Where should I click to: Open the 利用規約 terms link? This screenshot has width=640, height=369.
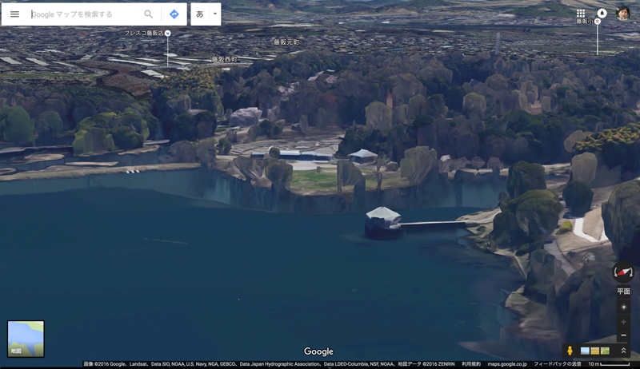pos(471,364)
